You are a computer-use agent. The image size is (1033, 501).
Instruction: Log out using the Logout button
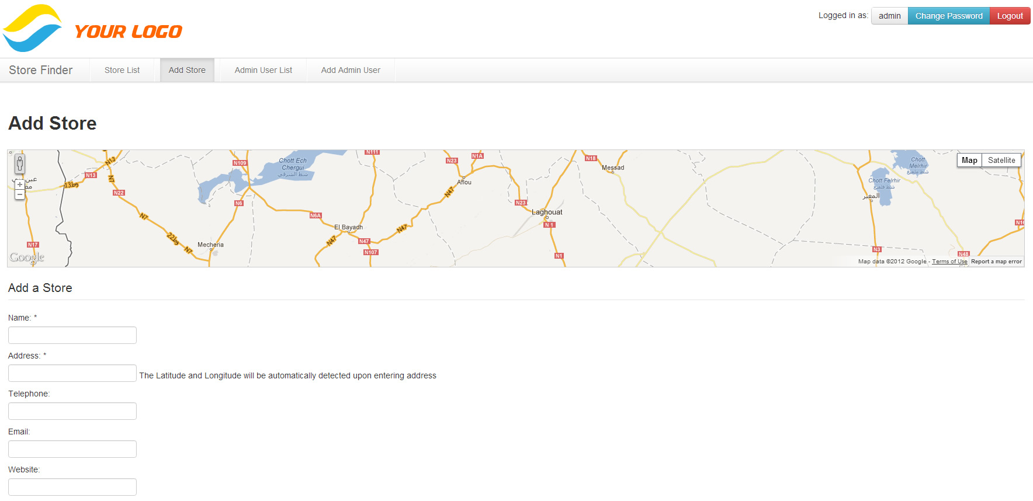click(x=1010, y=16)
